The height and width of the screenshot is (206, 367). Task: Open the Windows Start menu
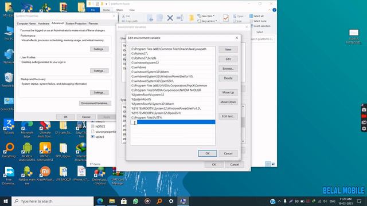point(6,201)
